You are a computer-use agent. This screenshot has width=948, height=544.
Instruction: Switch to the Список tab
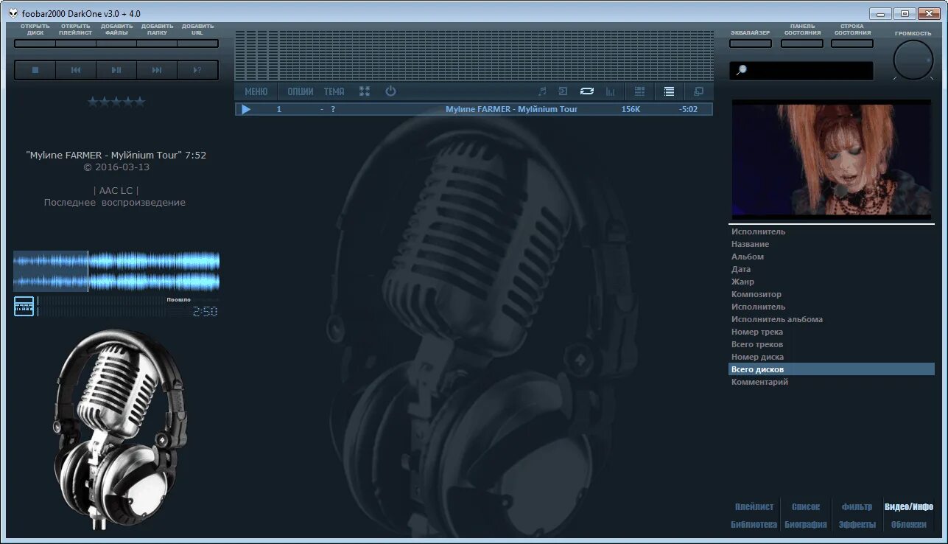[806, 507]
